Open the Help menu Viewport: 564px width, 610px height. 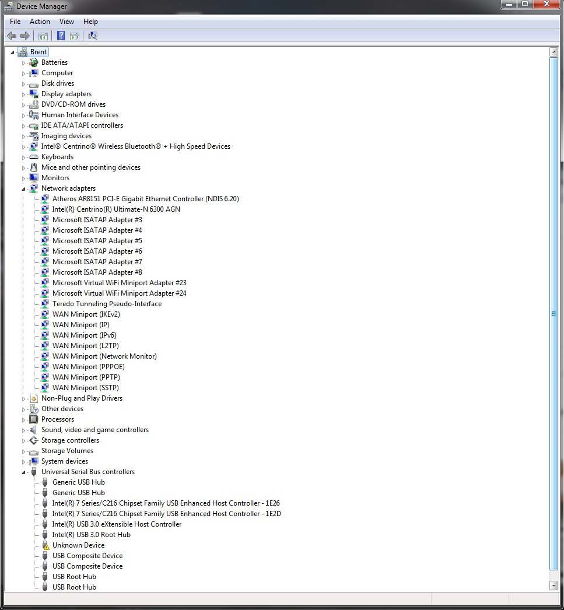tap(90, 22)
